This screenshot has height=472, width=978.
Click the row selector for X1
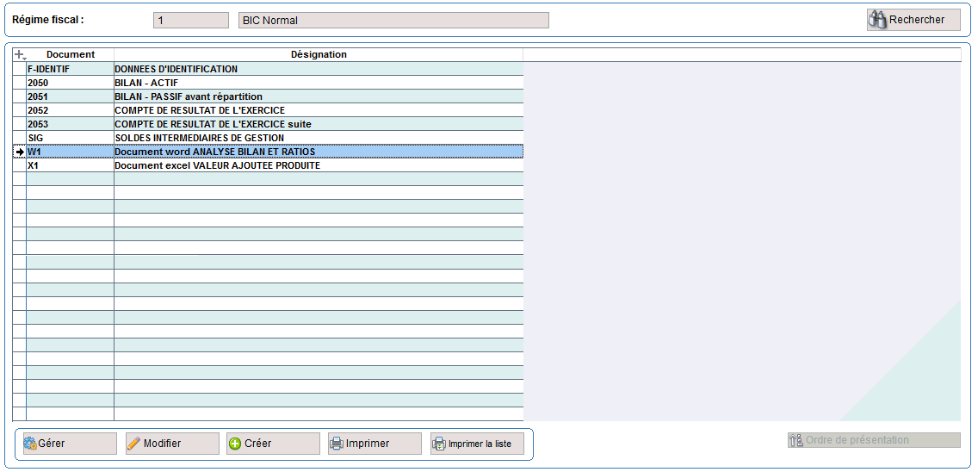tap(19, 166)
